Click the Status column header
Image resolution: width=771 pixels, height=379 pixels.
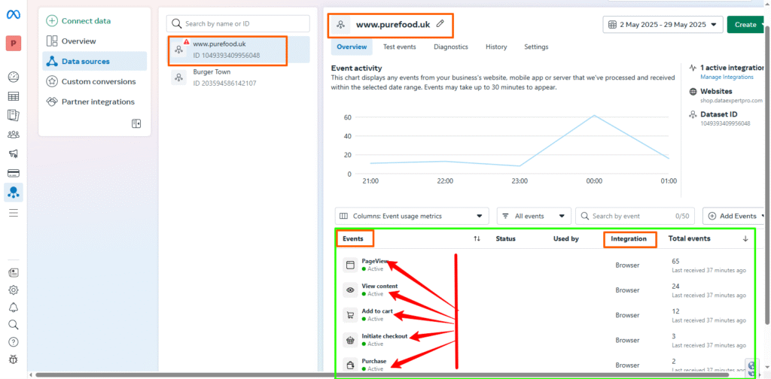click(505, 238)
